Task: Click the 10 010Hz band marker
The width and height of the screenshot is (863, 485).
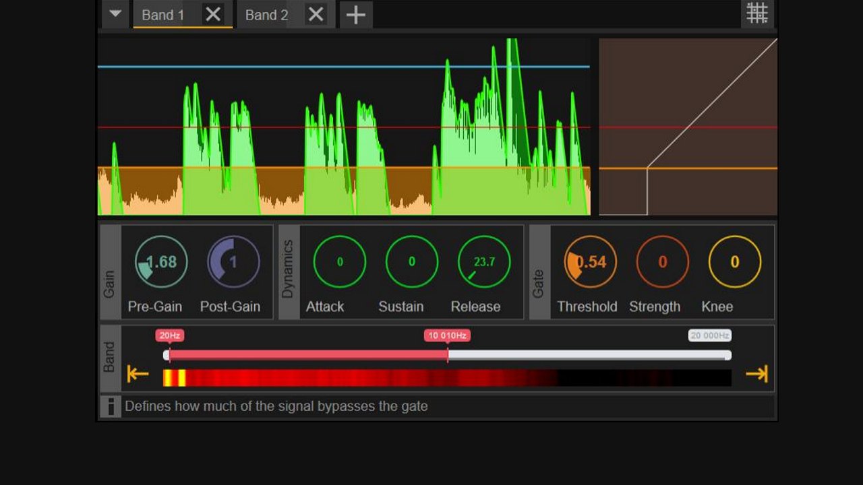Action: pyautogui.click(x=447, y=335)
